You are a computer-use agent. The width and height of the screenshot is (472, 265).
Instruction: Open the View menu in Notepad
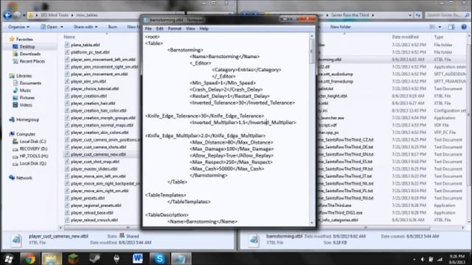tap(190, 29)
